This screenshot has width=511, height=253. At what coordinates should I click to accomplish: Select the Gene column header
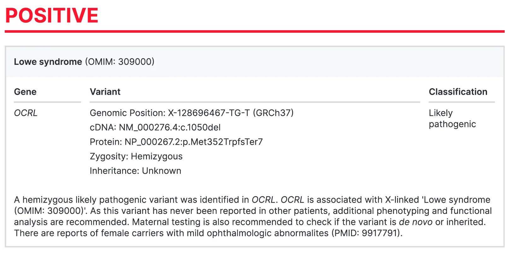point(25,92)
